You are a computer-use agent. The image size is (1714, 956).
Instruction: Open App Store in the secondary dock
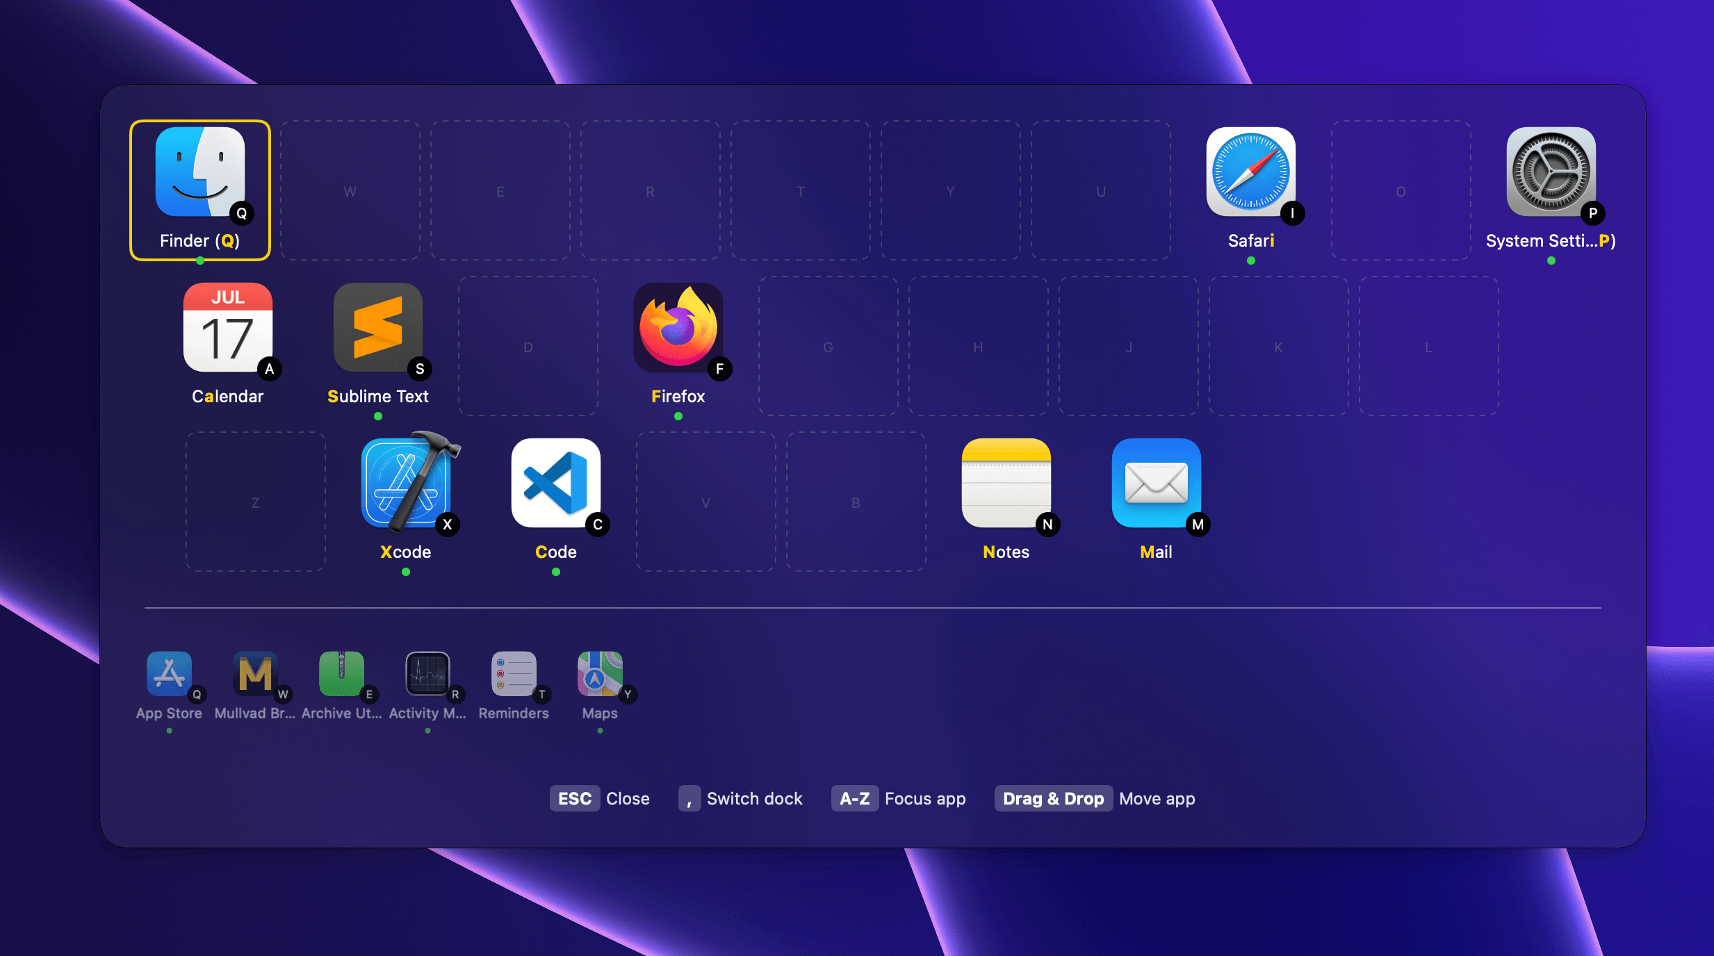point(169,673)
